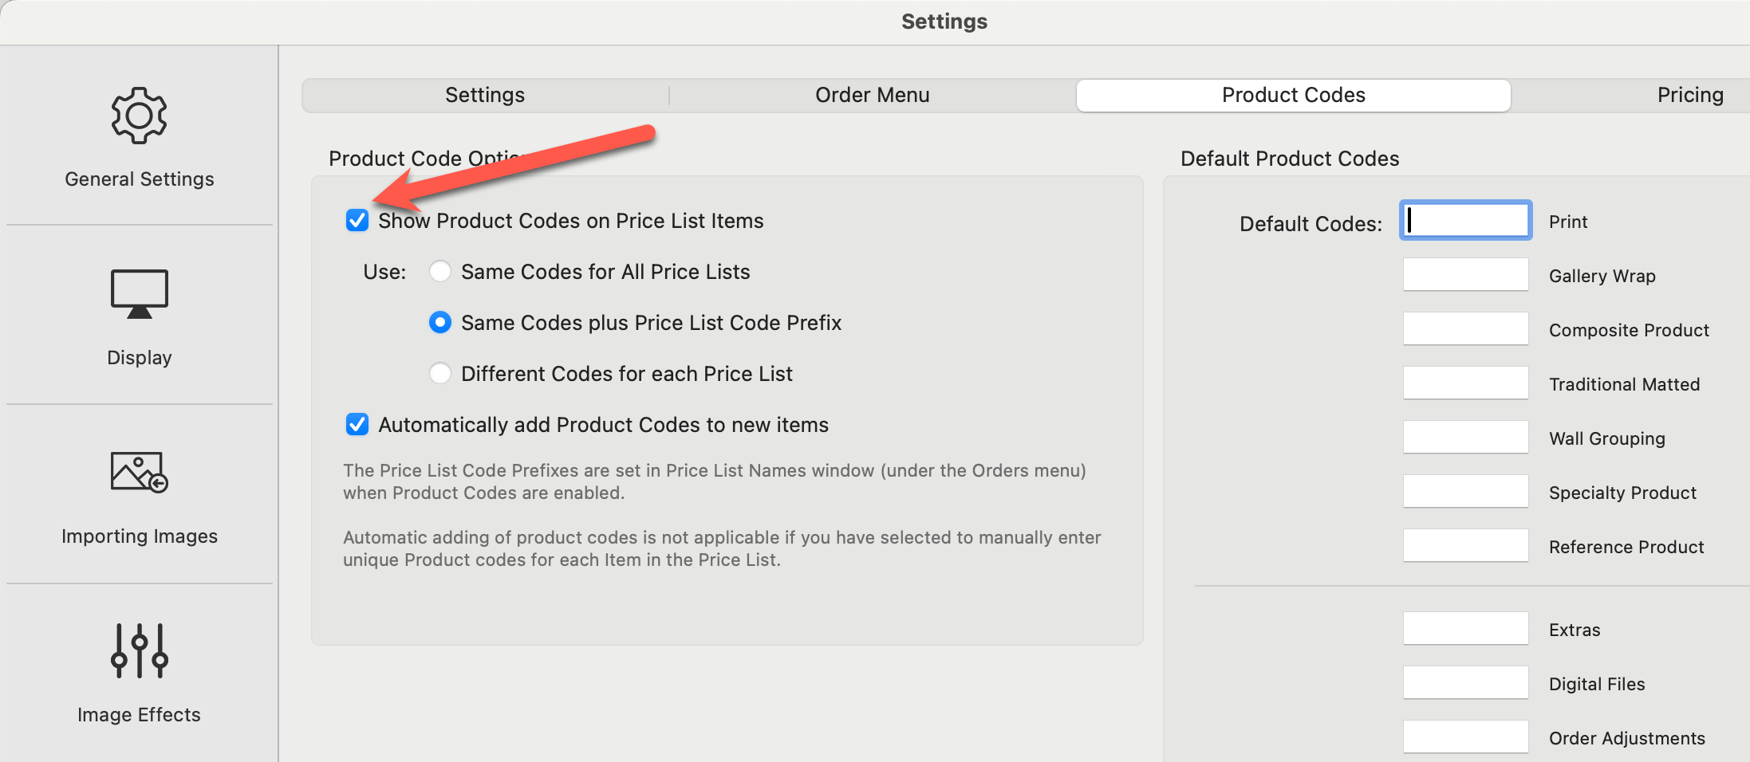Uncheck Show Product Codes on Price List Items
This screenshot has width=1750, height=762.
click(x=357, y=221)
